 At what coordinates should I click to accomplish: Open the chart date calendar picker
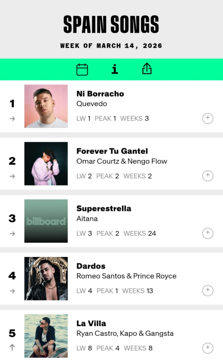pos(82,69)
